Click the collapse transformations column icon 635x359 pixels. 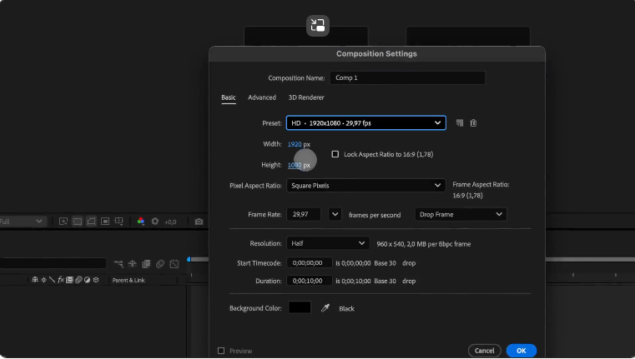pos(43,280)
